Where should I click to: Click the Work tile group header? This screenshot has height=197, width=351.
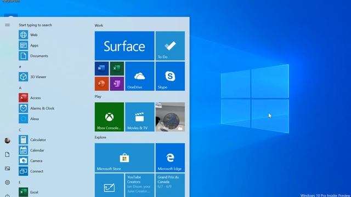(x=99, y=26)
